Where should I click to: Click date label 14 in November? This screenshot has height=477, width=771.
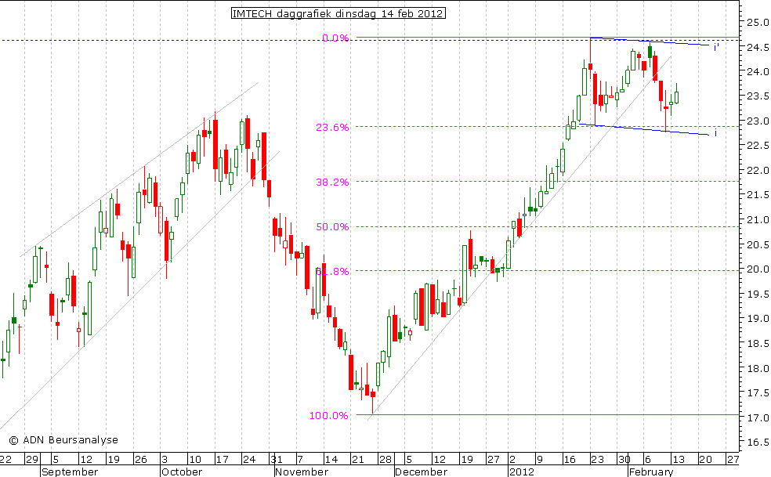(x=331, y=460)
